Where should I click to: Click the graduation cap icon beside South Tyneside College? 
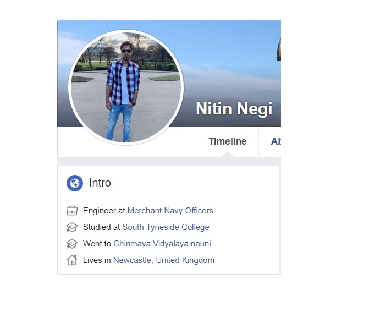72,227
